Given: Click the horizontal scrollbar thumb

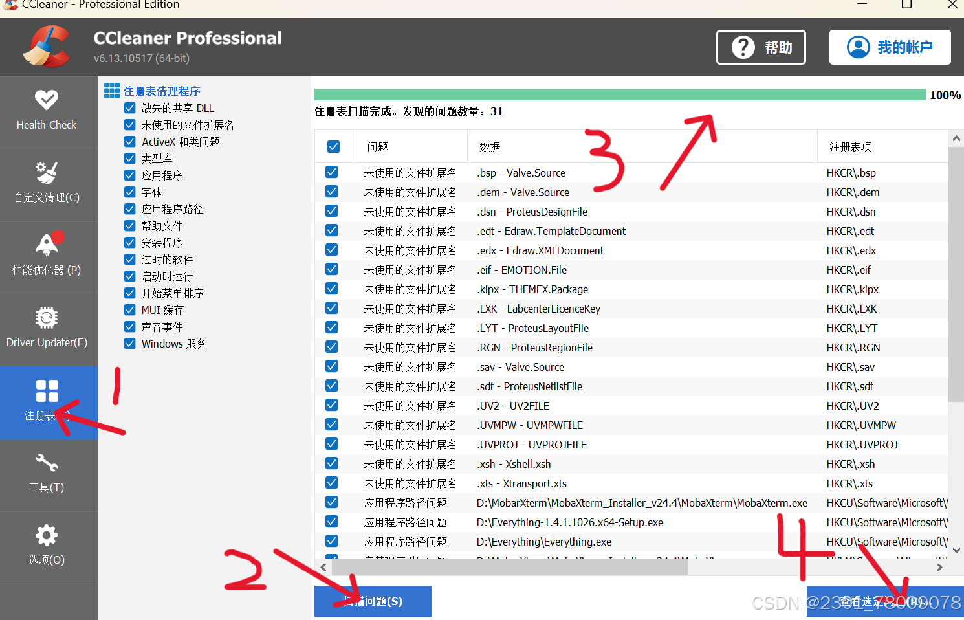Looking at the screenshot, I should pyautogui.click(x=510, y=567).
